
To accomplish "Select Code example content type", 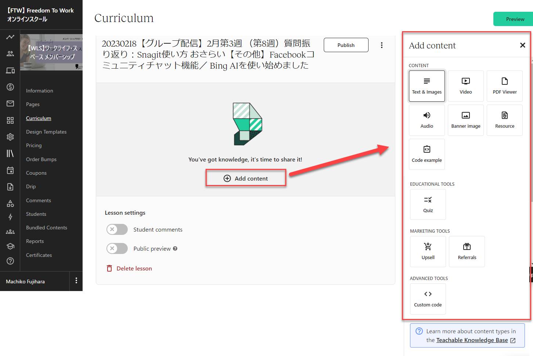I will coord(427,154).
